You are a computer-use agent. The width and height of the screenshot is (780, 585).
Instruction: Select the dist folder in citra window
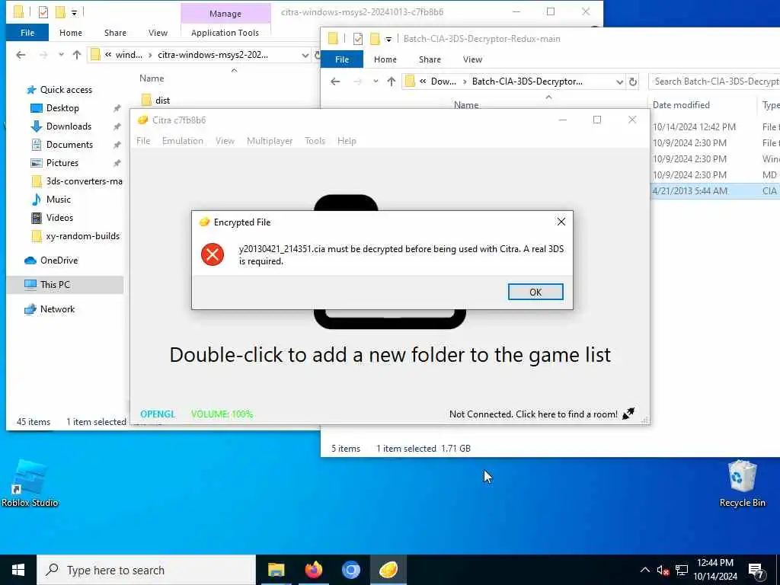162,100
